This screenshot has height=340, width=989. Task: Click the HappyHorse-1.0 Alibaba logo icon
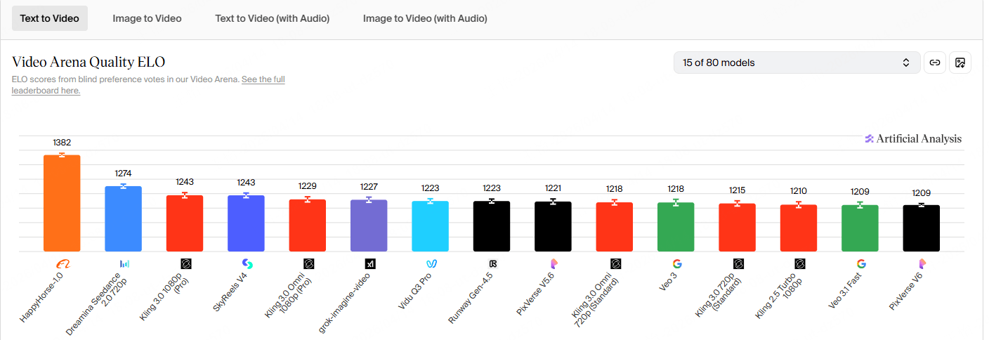(x=63, y=264)
